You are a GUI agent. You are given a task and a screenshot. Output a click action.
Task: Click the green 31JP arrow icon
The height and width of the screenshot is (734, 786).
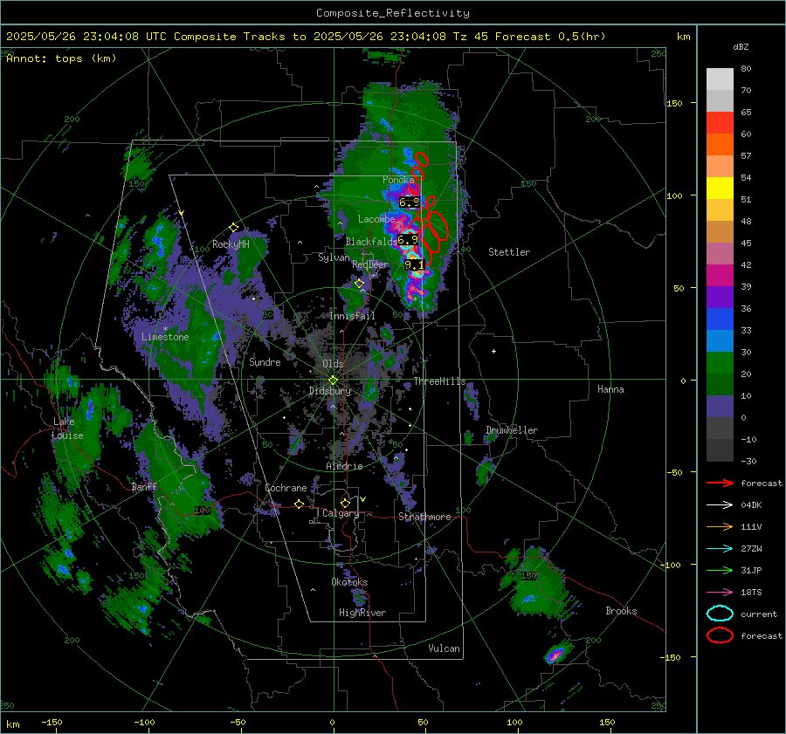pos(720,570)
